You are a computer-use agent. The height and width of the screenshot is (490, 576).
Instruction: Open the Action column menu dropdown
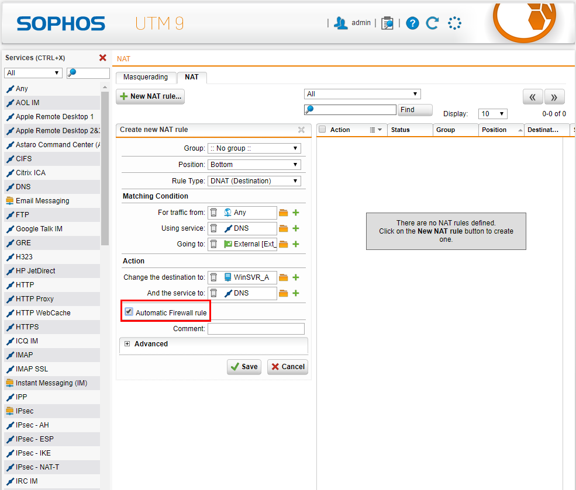coord(376,130)
